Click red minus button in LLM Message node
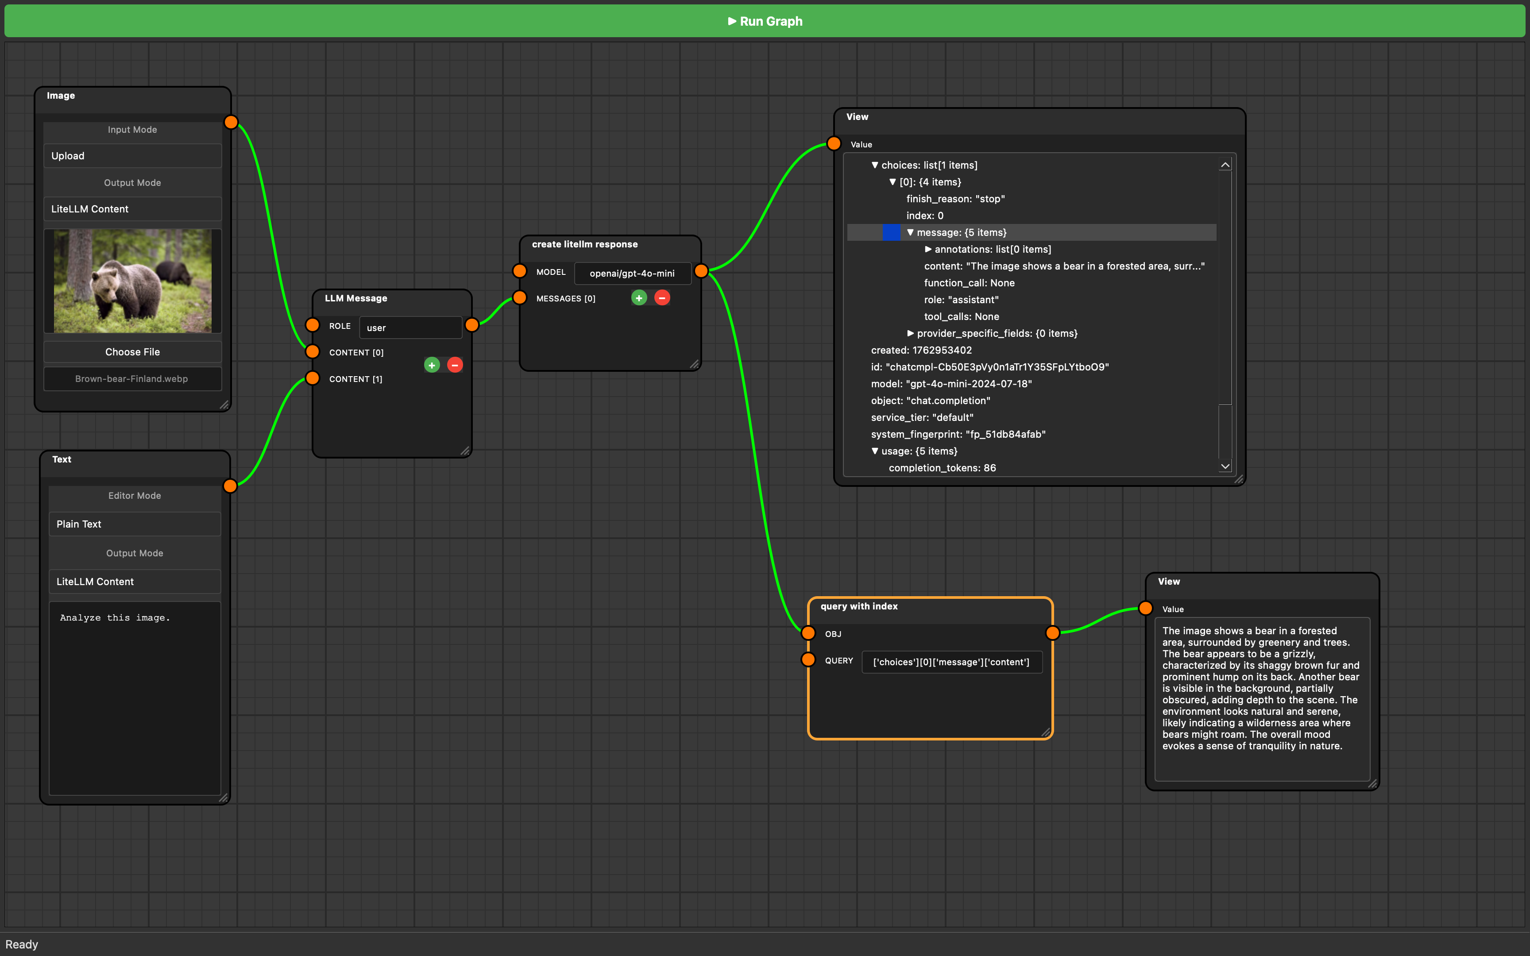The height and width of the screenshot is (956, 1530). (x=455, y=365)
